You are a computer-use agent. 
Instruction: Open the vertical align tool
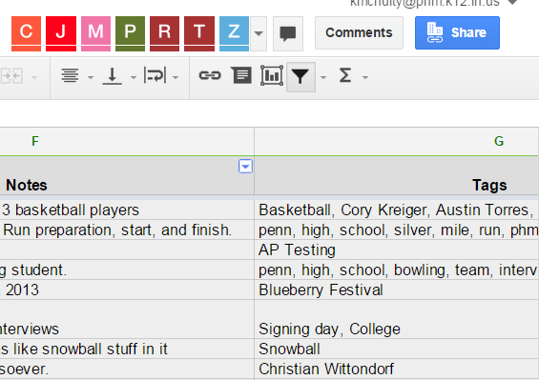112,76
